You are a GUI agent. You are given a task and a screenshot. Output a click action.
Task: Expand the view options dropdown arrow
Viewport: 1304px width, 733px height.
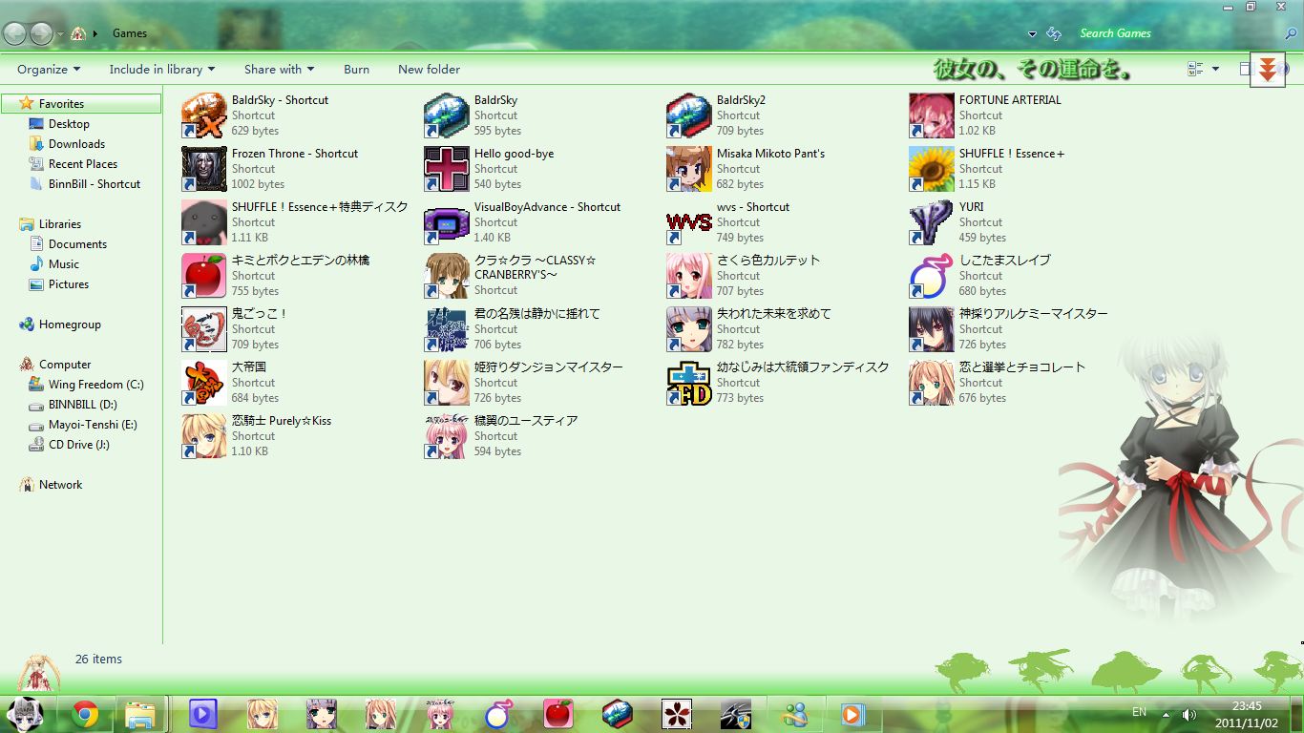1215,69
